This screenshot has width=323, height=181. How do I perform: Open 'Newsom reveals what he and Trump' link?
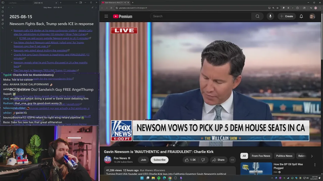pos(50,64)
